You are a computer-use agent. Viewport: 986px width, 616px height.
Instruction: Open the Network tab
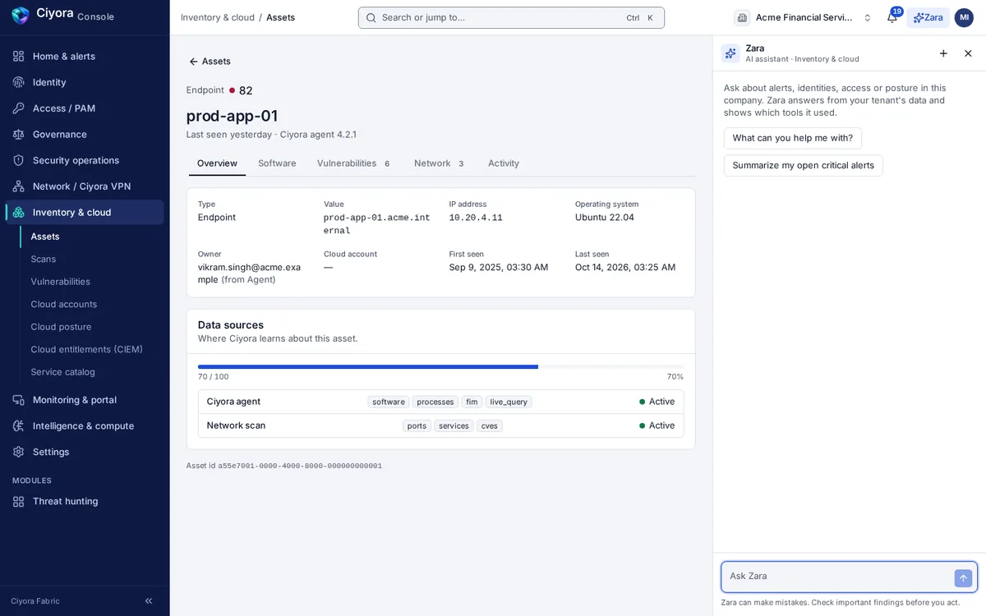click(x=440, y=163)
